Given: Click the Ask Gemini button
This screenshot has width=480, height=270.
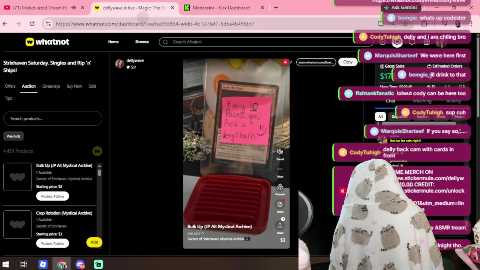Looking at the screenshot, I should tap(400, 7).
